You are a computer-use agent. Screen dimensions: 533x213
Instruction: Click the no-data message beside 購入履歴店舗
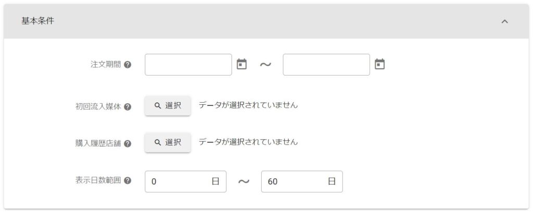pyautogui.click(x=248, y=142)
